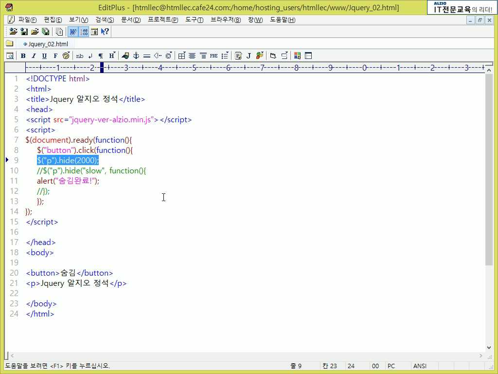Image resolution: width=498 pixels, height=374 pixels.
Task: Open the 파일(F) menu
Action: coord(27,19)
